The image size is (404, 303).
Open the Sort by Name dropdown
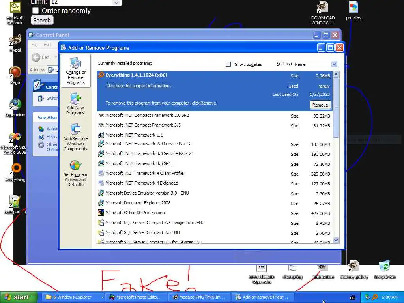click(334, 64)
